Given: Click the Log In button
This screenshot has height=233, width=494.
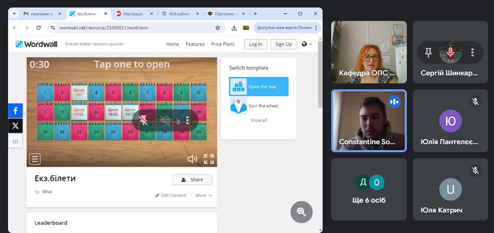Looking at the screenshot, I should point(256,44).
